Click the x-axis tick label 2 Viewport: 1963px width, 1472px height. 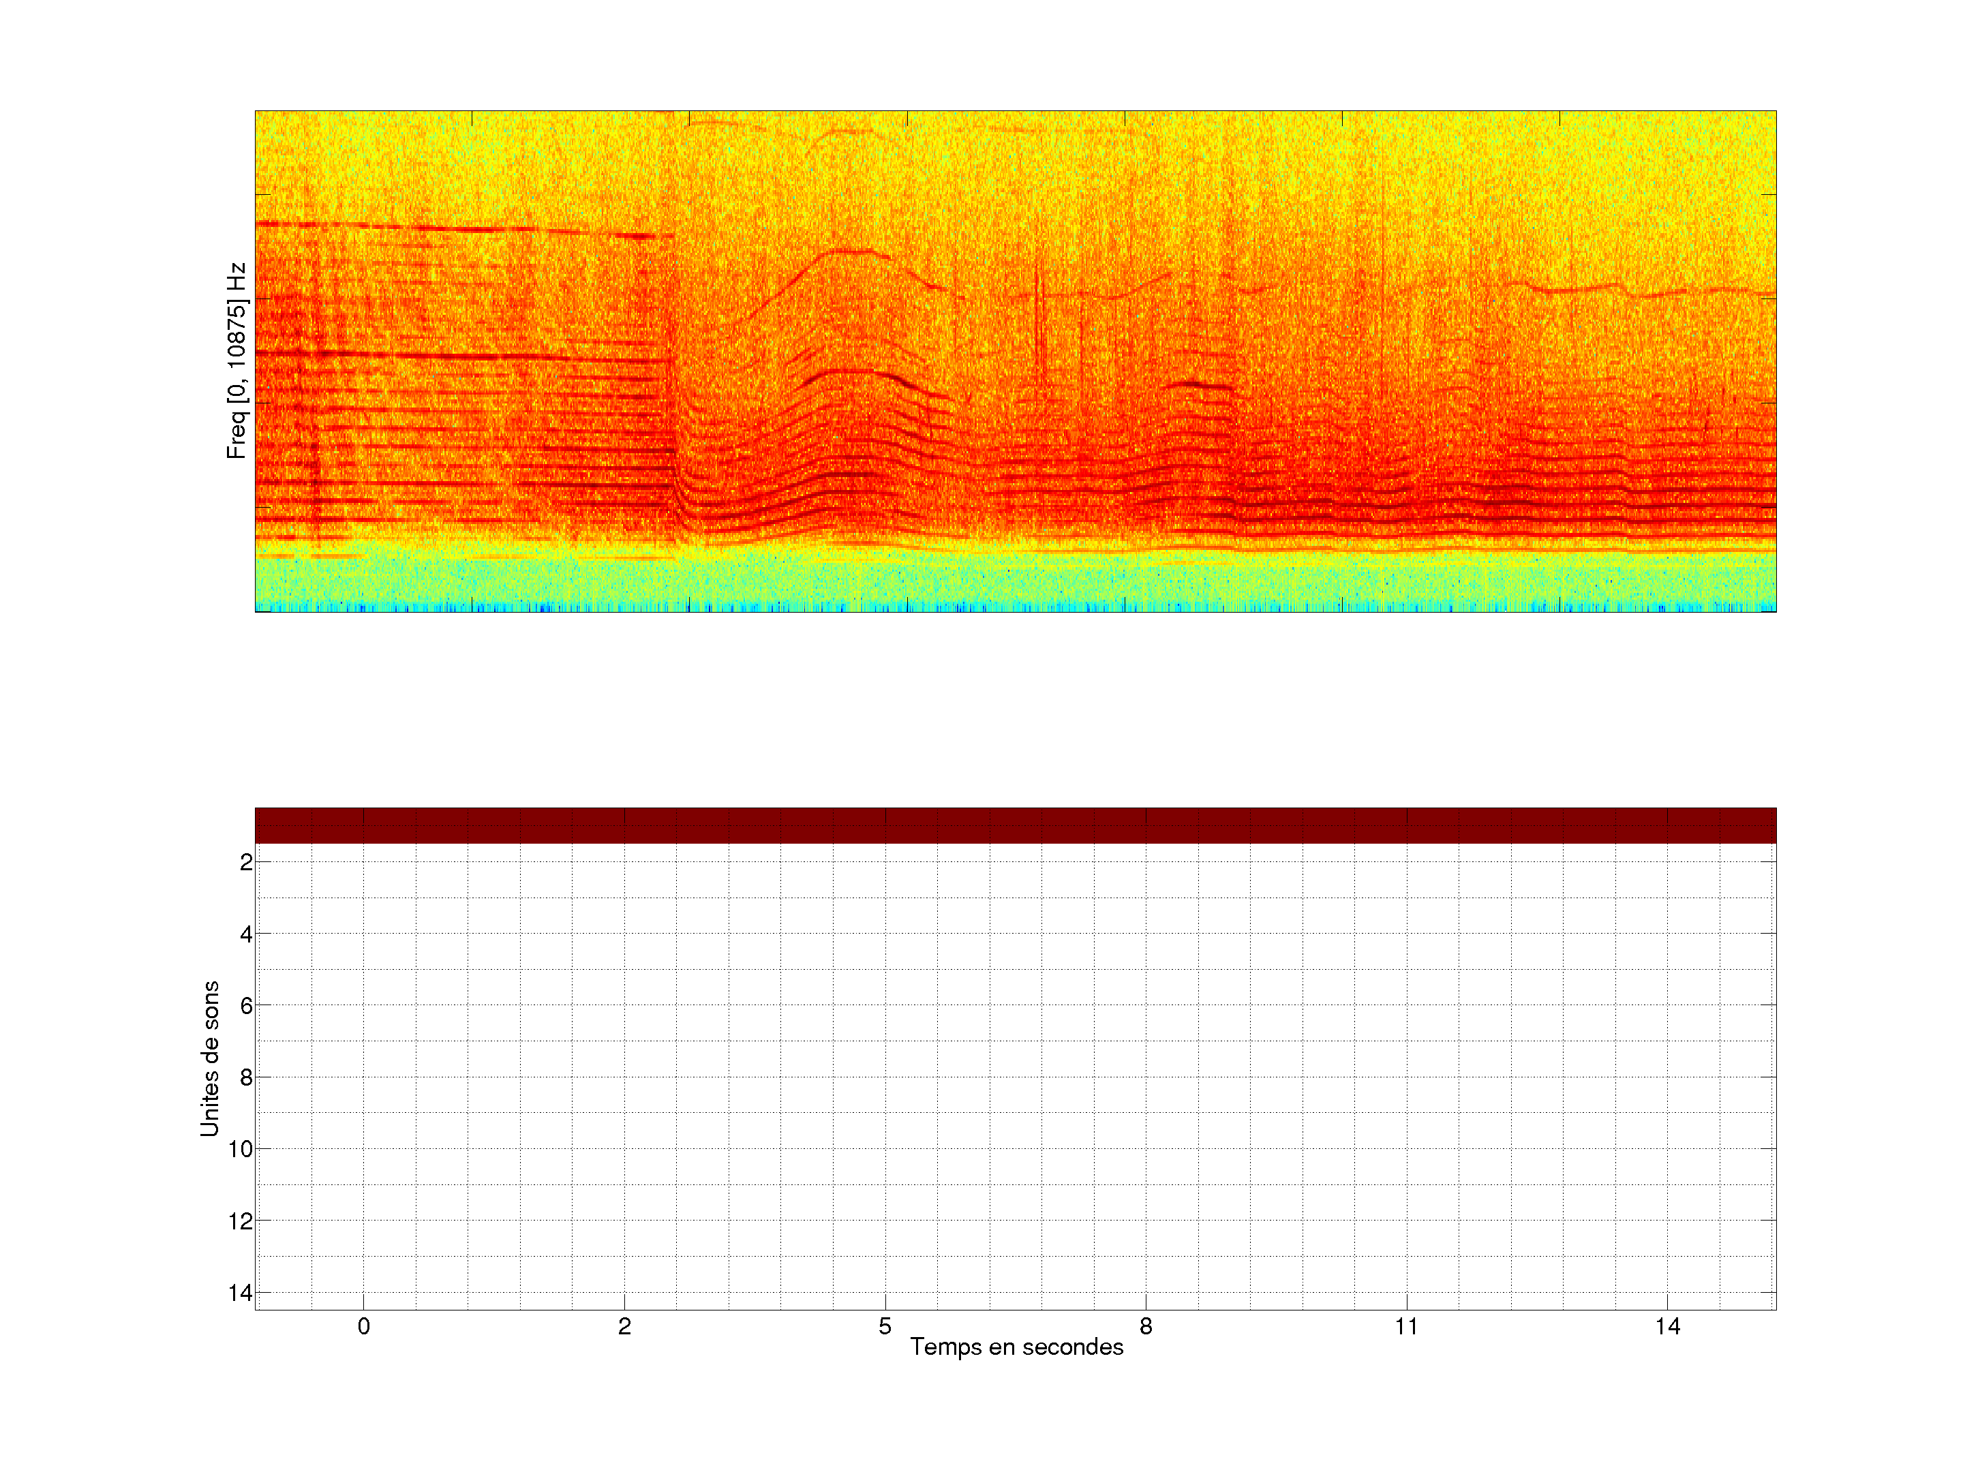click(x=625, y=1326)
